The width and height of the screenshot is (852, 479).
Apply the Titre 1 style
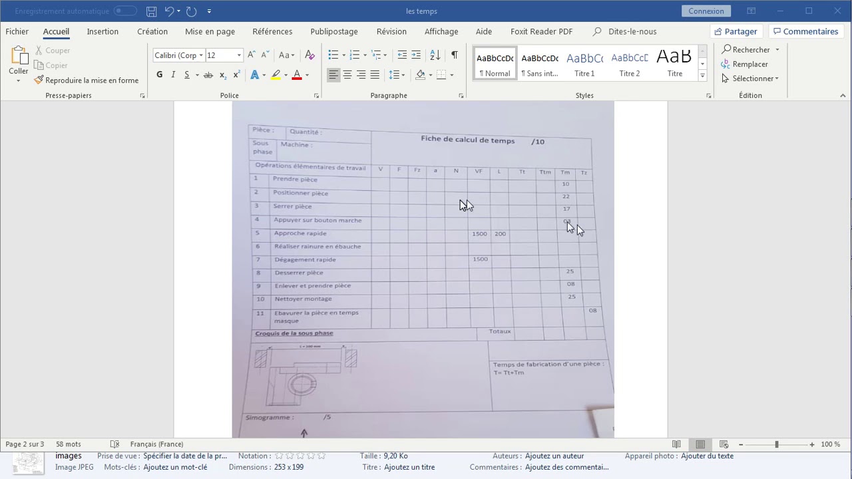coord(584,64)
